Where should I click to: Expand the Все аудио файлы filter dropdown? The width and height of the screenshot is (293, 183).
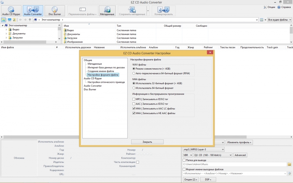pos(279,20)
